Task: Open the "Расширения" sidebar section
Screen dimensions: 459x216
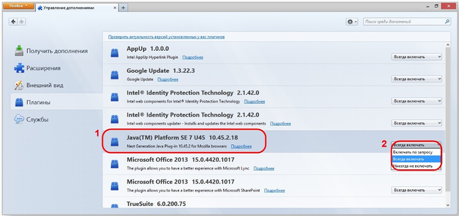Action: [43, 68]
